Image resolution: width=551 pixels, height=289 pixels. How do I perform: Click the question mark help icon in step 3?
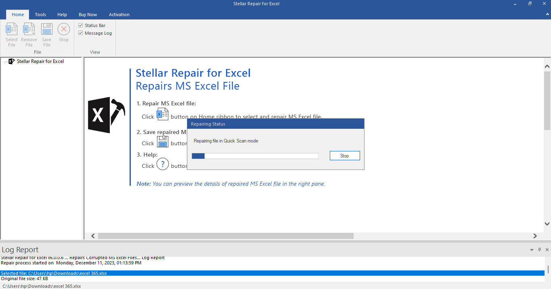click(x=162, y=164)
